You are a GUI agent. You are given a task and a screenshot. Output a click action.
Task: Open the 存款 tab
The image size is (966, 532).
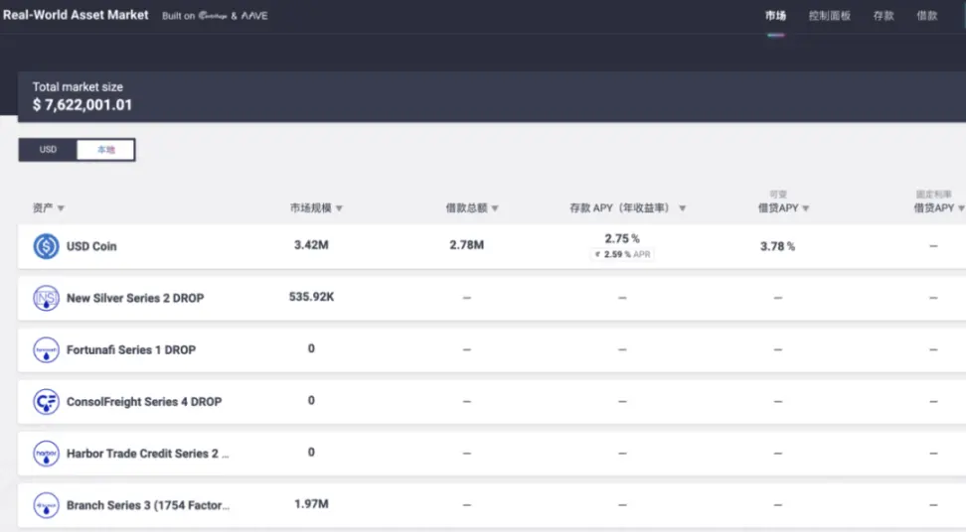pyautogui.click(x=884, y=15)
